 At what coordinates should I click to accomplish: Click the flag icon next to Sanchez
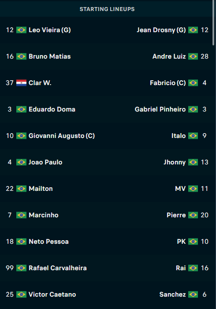[193, 294]
